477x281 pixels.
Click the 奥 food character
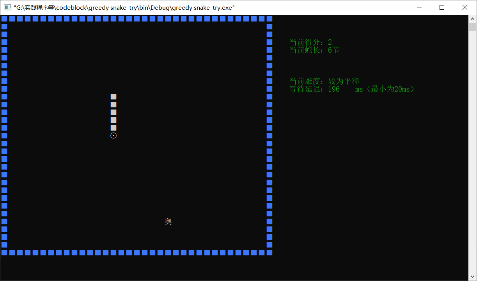168,221
